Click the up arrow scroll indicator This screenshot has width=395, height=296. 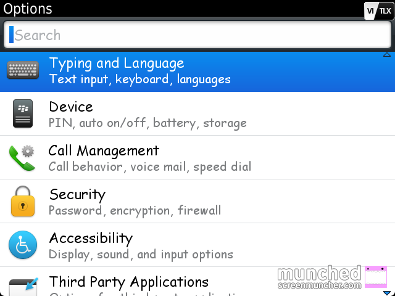tap(387, 55)
